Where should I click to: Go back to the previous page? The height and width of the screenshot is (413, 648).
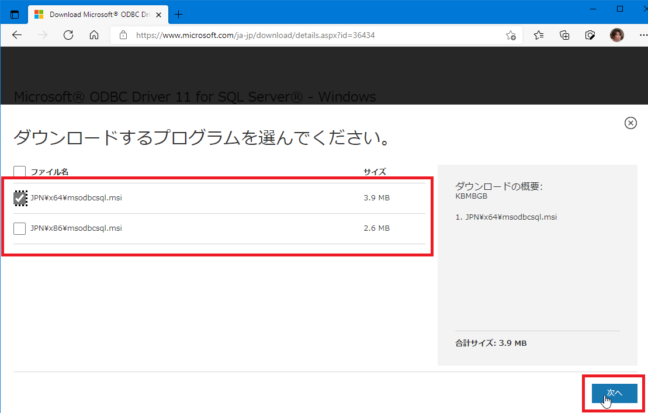point(17,35)
